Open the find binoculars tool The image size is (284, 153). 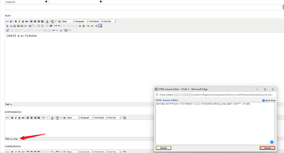coord(30,26)
